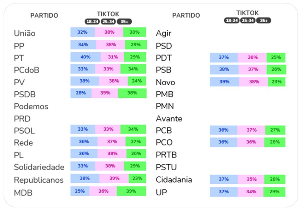Click the 25-34 age pill above União's bar
Viewport: 302px width, 211px height.
(x=108, y=22)
